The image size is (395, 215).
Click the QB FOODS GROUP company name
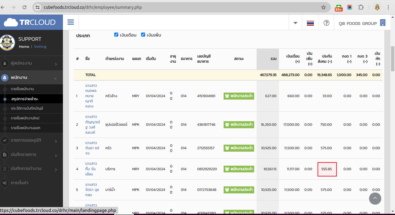[x=358, y=23]
